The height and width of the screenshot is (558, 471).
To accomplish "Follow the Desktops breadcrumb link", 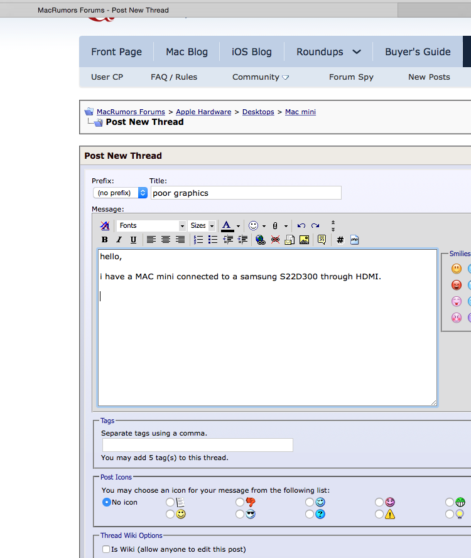I will (x=258, y=112).
